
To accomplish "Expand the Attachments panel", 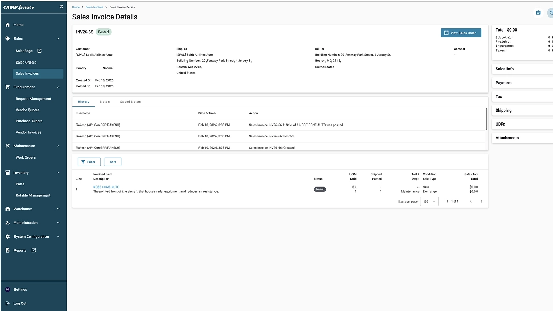I will pos(523,138).
